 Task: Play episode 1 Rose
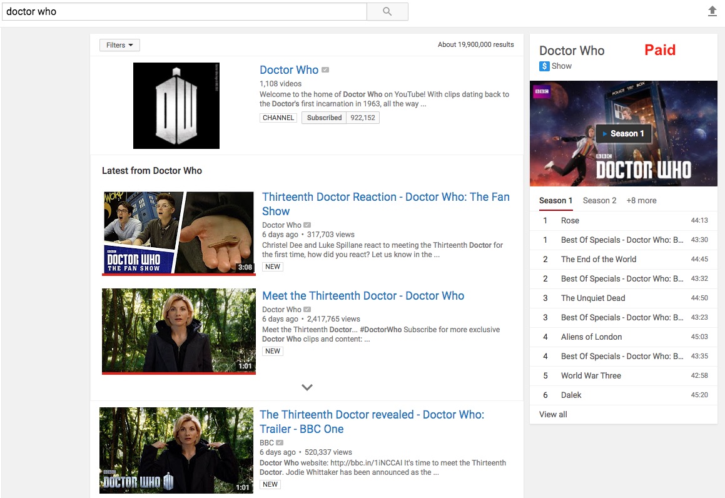(624, 221)
